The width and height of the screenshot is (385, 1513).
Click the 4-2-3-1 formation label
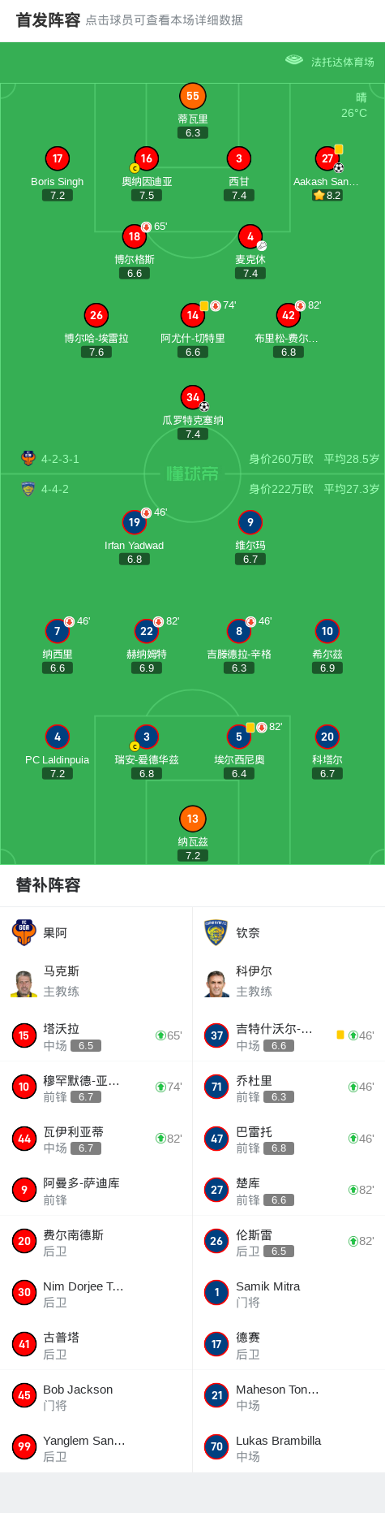coord(60,459)
